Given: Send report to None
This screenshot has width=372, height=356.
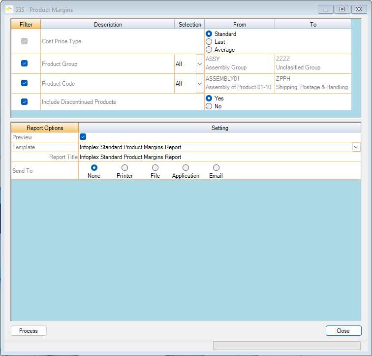Looking at the screenshot, I should coord(94,168).
